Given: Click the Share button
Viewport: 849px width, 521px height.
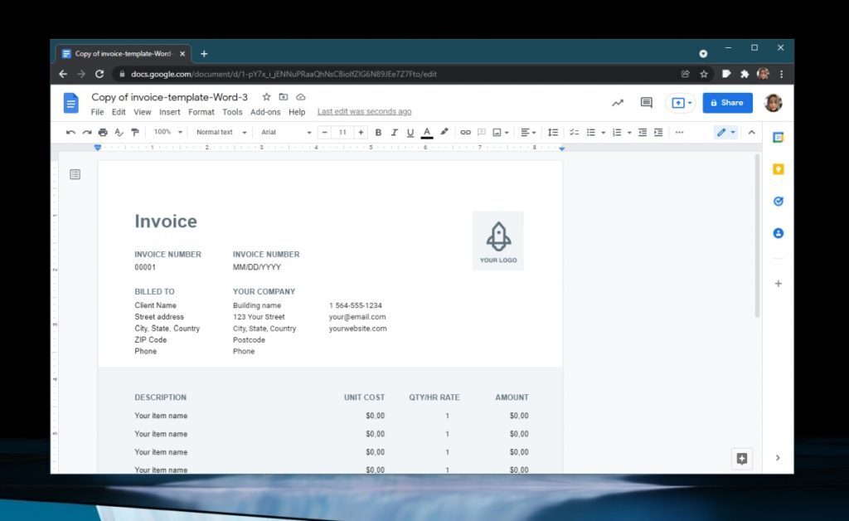Looking at the screenshot, I should tap(727, 102).
